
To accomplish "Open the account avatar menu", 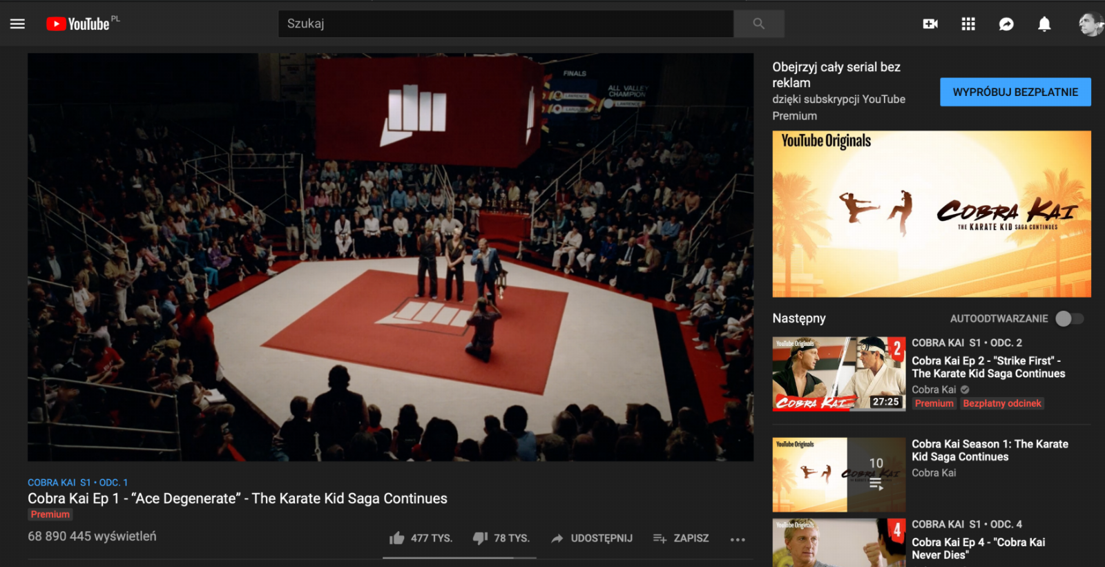I will coord(1090,24).
